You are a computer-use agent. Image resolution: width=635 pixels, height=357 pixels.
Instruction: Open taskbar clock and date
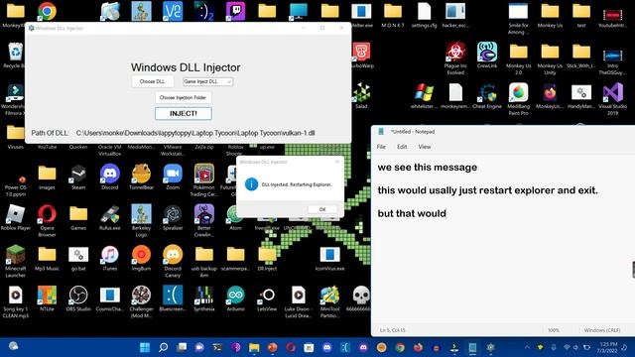pyautogui.click(x=607, y=347)
